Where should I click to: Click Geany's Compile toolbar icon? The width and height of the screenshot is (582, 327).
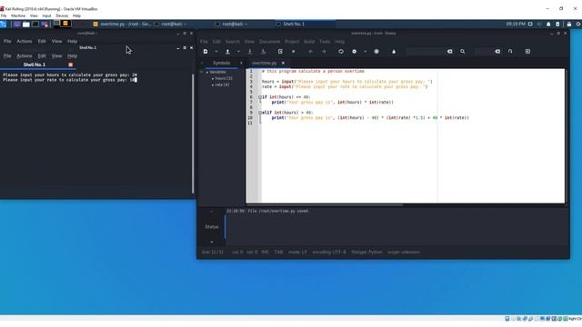coord(341,52)
